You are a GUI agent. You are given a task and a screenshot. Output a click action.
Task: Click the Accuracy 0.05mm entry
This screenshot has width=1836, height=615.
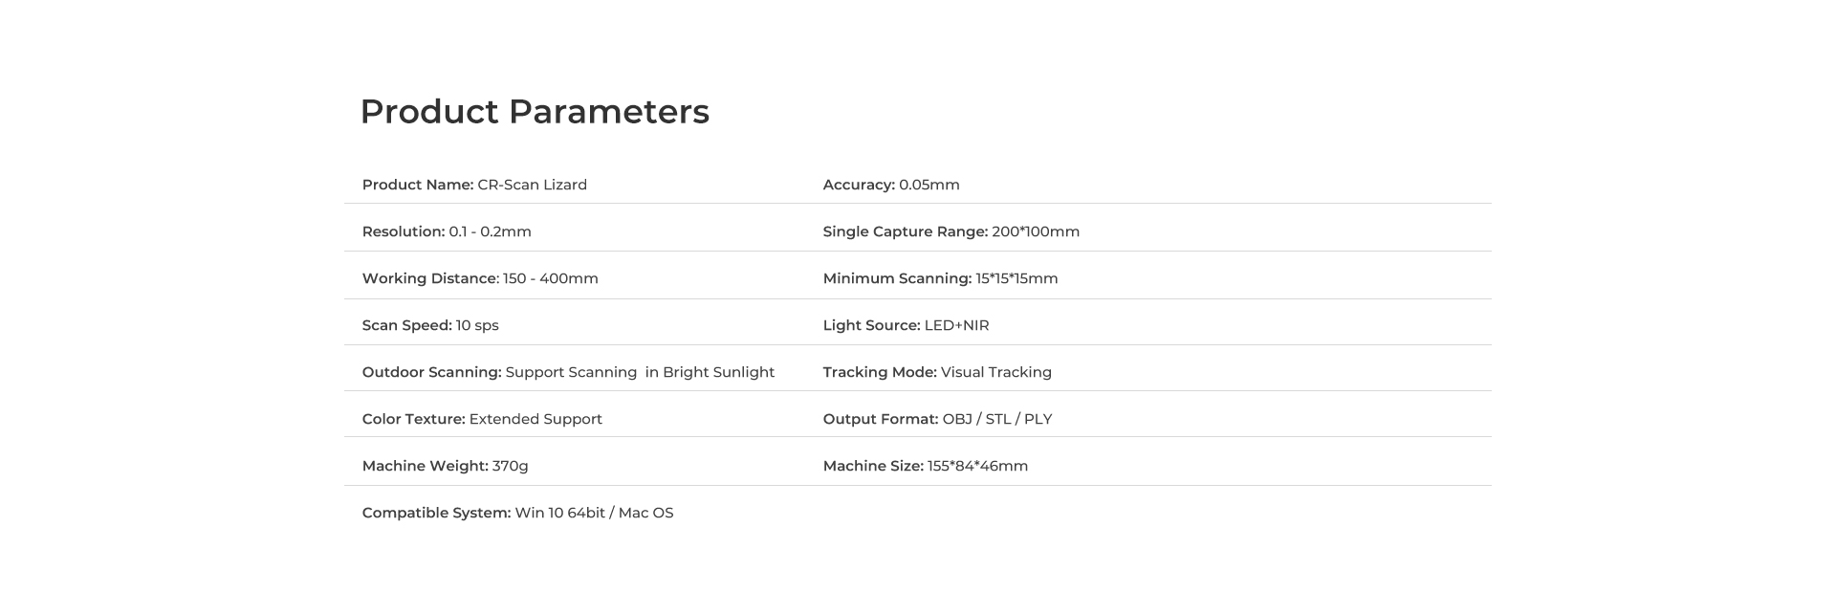coord(890,185)
